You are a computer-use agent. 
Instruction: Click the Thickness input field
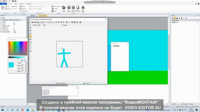(x=41, y=25)
